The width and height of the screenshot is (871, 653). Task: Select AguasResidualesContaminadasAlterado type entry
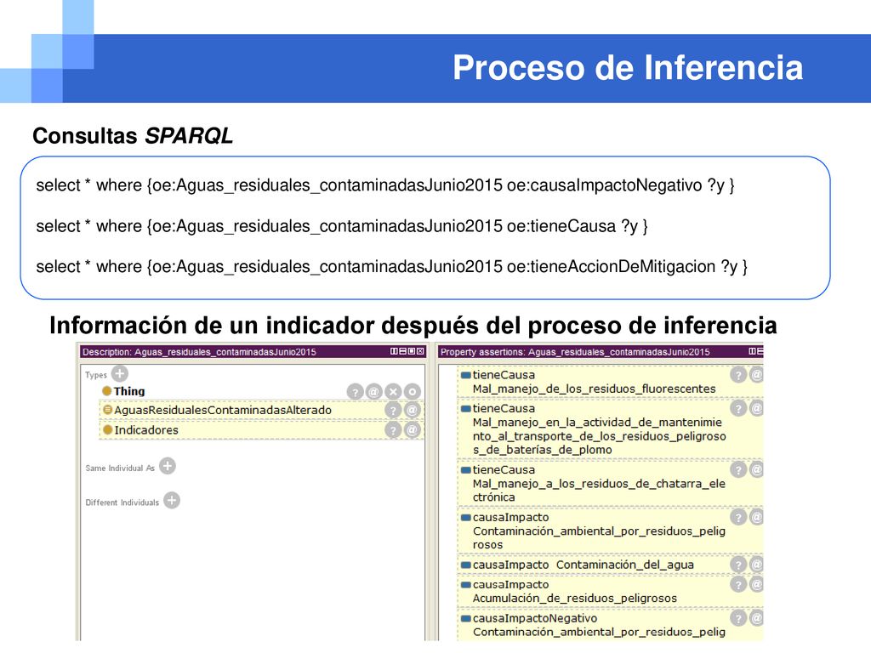[262, 411]
